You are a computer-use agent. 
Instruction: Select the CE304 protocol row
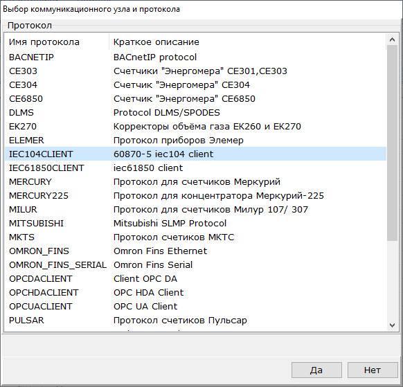point(195,84)
